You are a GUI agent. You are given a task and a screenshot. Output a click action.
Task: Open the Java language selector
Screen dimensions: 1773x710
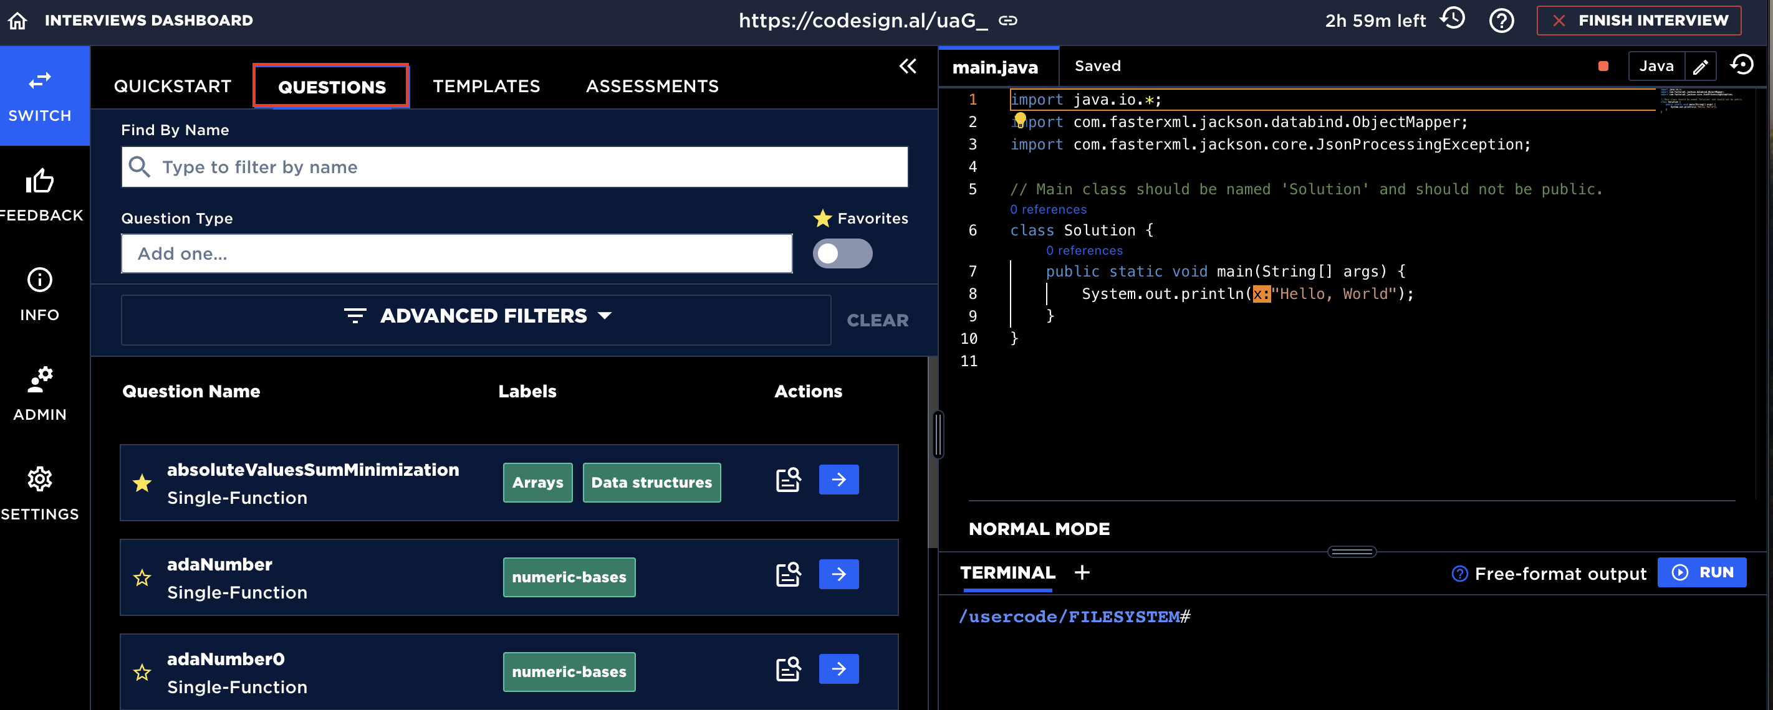[x=1656, y=66]
